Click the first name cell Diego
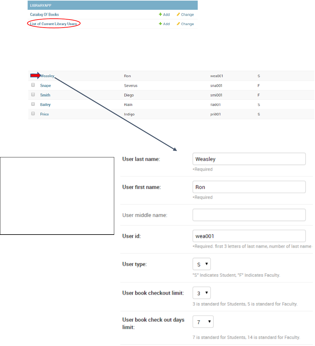Image resolution: width=315 pixels, height=346 pixels. coord(129,95)
